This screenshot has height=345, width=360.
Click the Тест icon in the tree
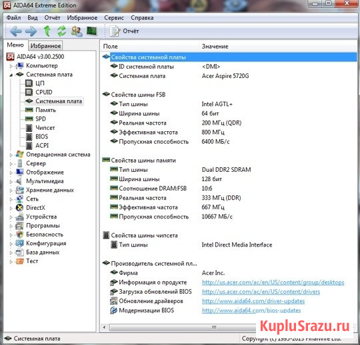pyautogui.click(x=20, y=261)
